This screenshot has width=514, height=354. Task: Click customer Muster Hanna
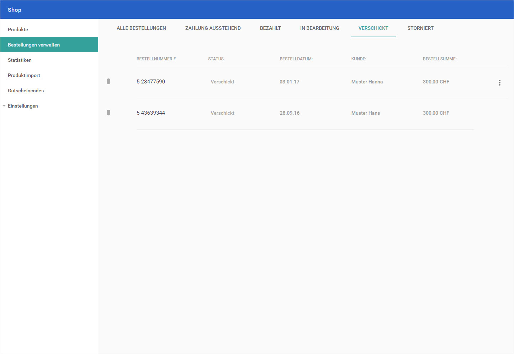coord(367,82)
